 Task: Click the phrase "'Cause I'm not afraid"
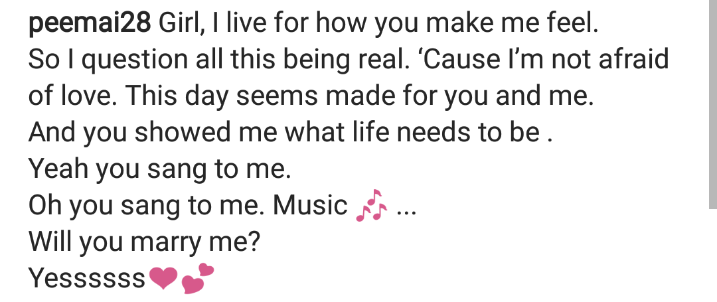544,60
